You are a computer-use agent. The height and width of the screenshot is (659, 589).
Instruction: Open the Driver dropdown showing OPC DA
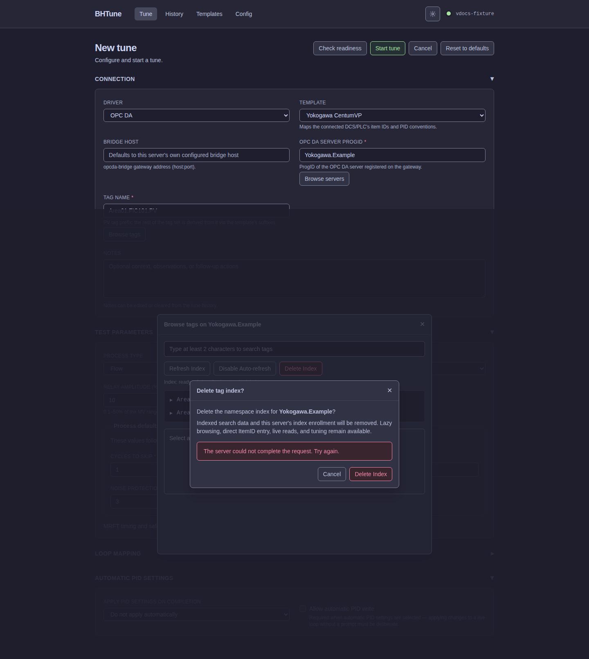coord(196,115)
